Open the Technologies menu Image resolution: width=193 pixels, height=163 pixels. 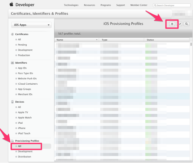[71, 5]
